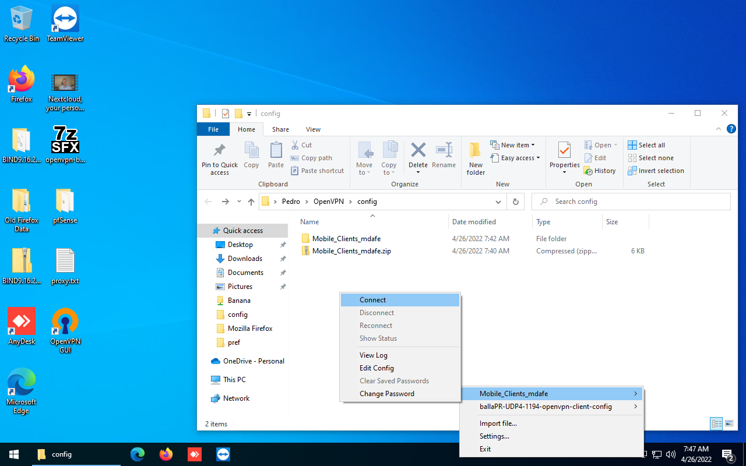Screen dimensions: 746x466
Task: Open Microsoft Edge from the taskbar
Action: point(138,454)
